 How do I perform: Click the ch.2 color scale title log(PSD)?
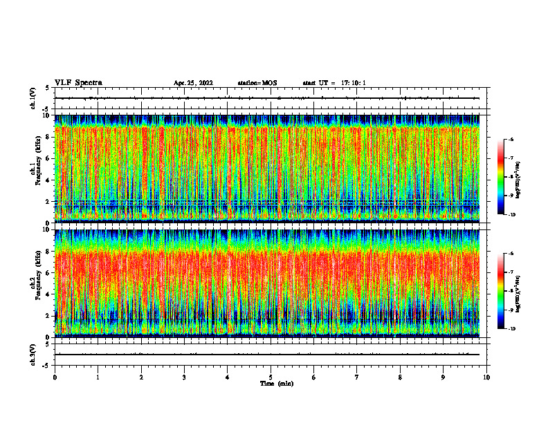[518, 294]
